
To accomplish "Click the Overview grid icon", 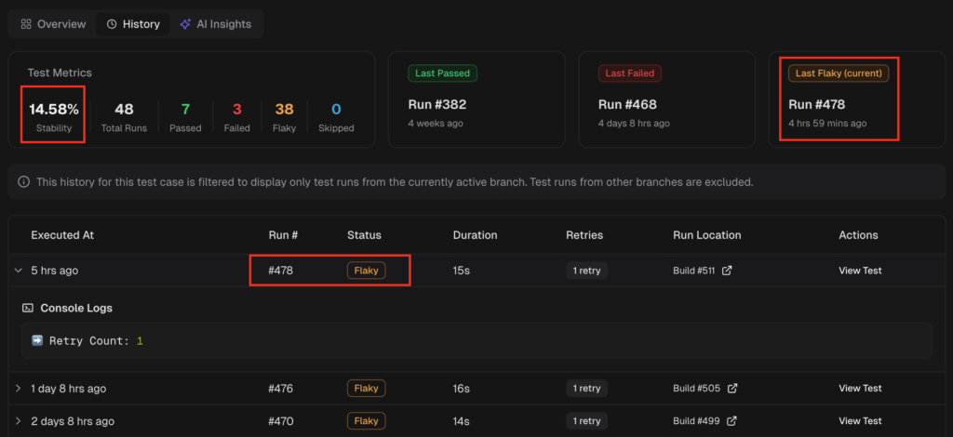I will 26,24.
